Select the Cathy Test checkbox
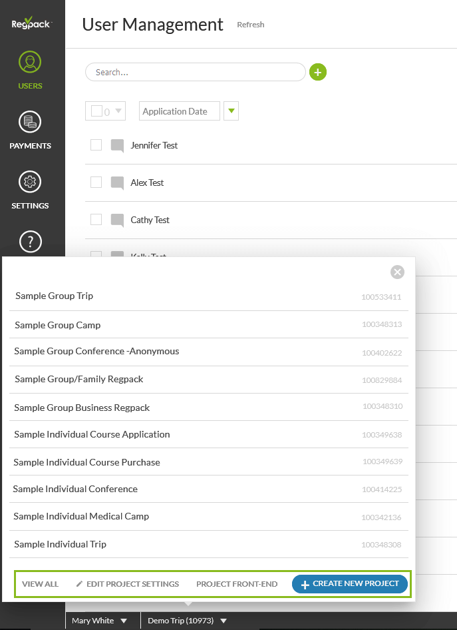This screenshot has height=630, width=457. coord(96,220)
